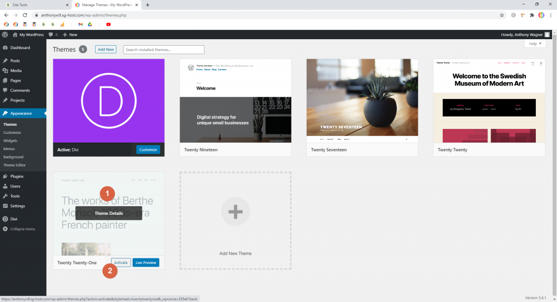Click the Howdy, Anthony Wagner account link
557x302 pixels.
click(522, 34)
